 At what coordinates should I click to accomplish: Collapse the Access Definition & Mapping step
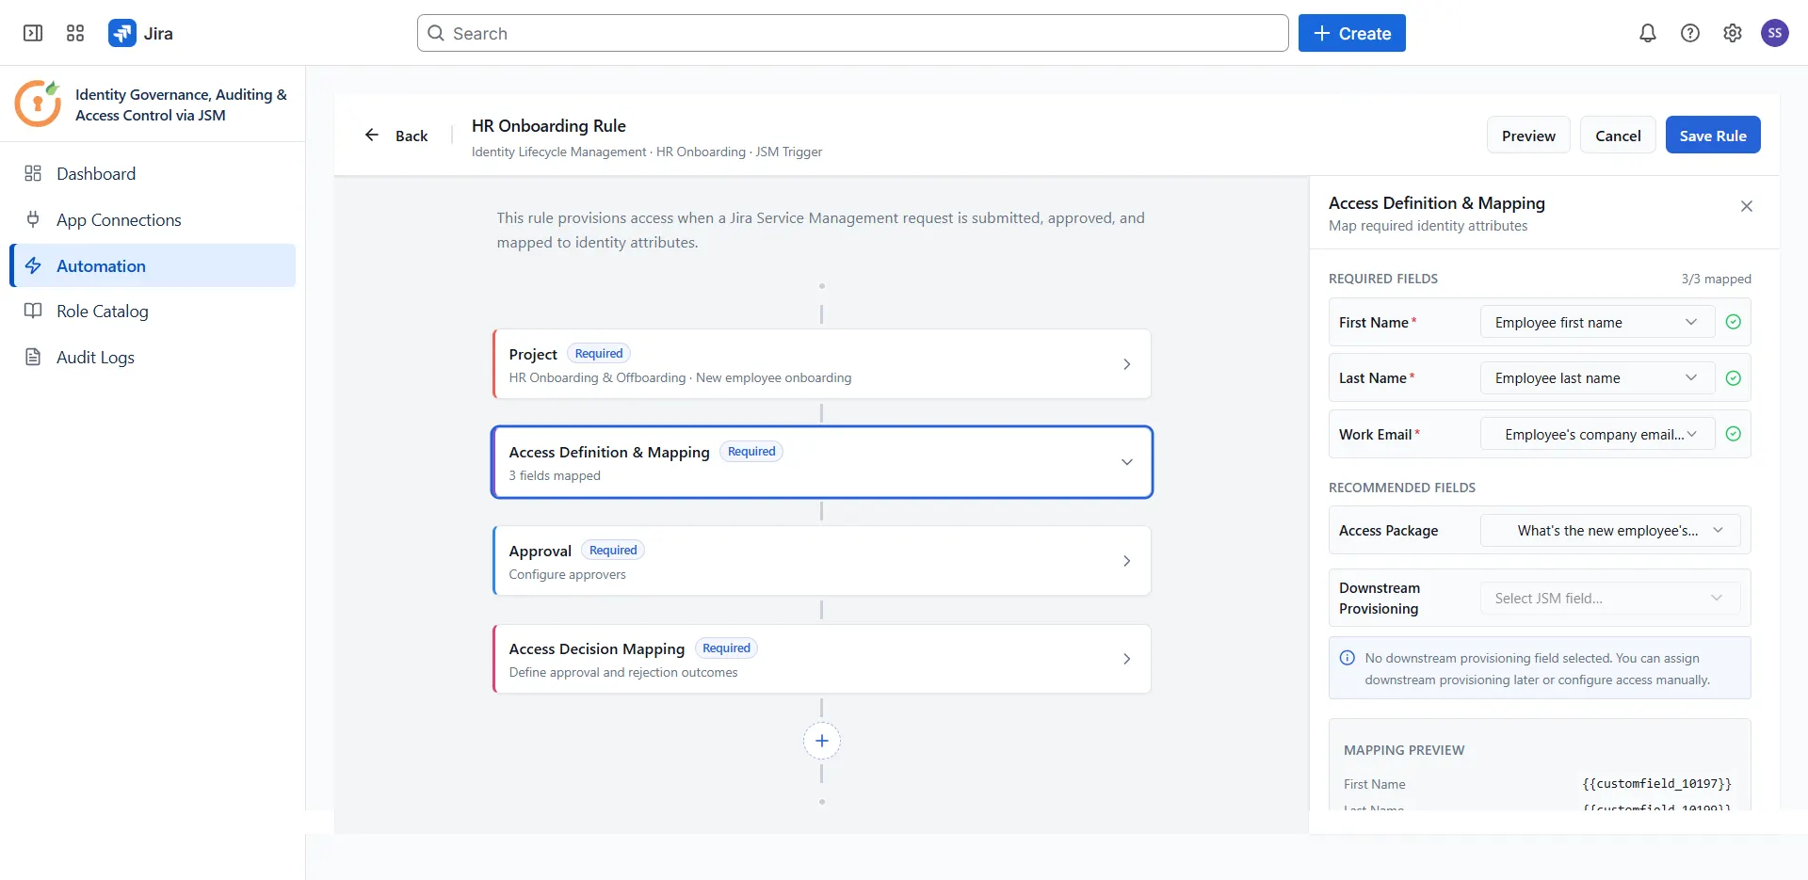point(822,462)
